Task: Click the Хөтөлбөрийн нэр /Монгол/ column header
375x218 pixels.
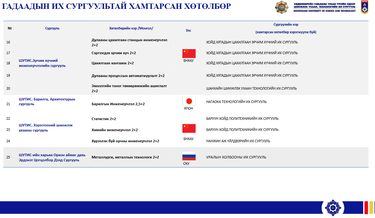Action: (131, 28)
